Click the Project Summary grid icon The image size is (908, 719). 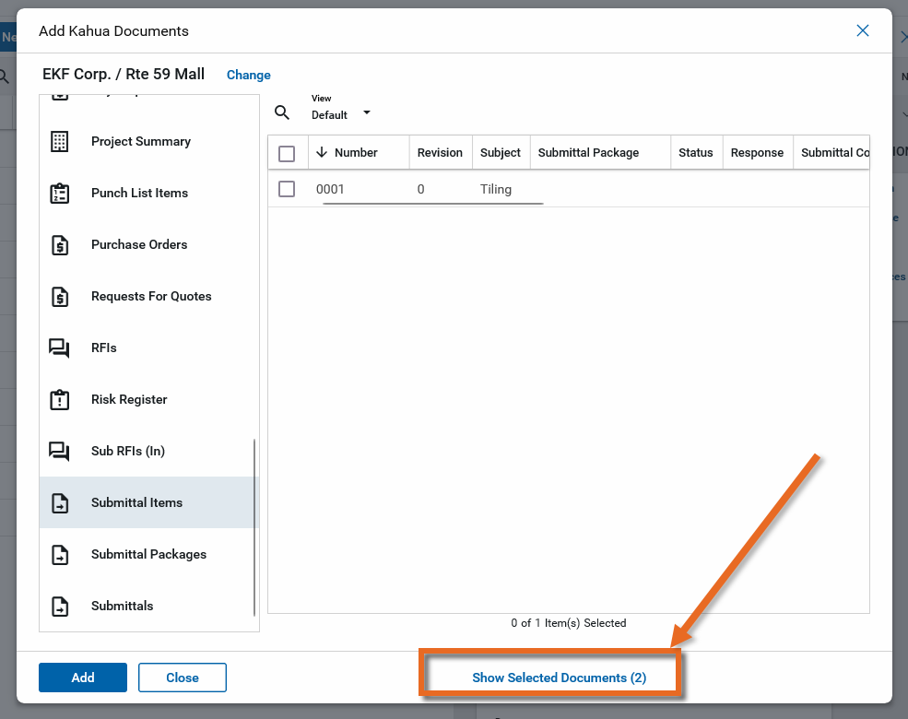(x=60, y=141)
